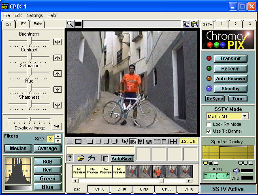Click the paste clipboard icon
Image resolution: width=258 pixels, height=195 pixels.
pyautogui.click(x=194, y=24)
